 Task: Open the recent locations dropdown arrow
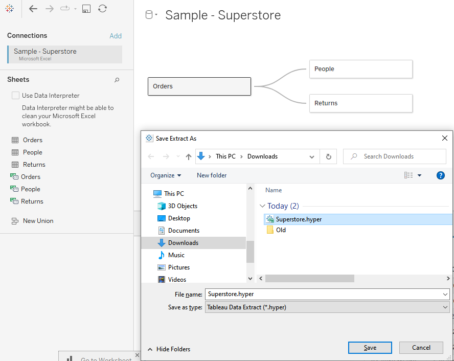(x=178, y=156)
